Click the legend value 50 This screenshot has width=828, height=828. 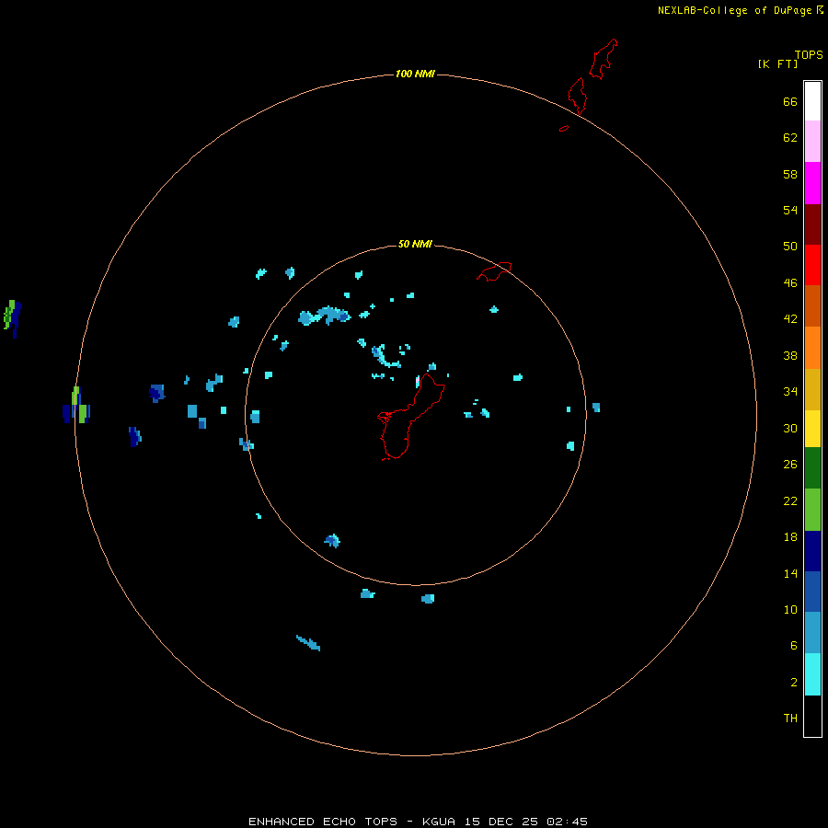790,247
